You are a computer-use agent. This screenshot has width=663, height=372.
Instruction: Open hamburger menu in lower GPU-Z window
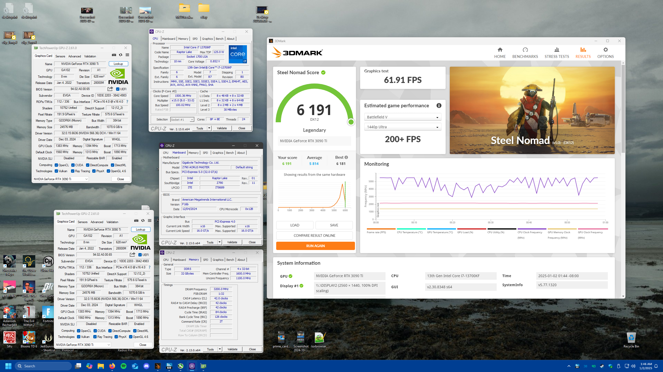149,221
